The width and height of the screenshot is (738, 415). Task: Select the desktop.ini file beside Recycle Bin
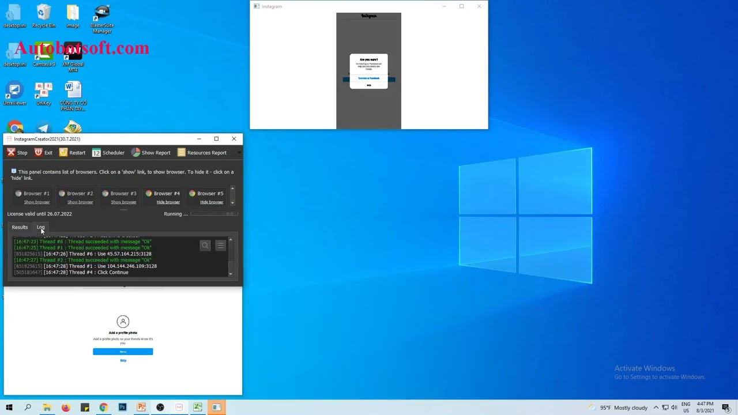[14, 16]
